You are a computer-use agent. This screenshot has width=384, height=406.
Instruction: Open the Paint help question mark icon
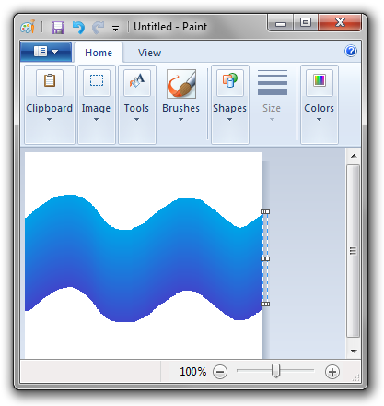(x=351, y=51)
